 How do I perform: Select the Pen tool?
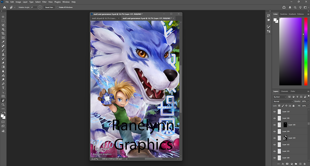3,84
